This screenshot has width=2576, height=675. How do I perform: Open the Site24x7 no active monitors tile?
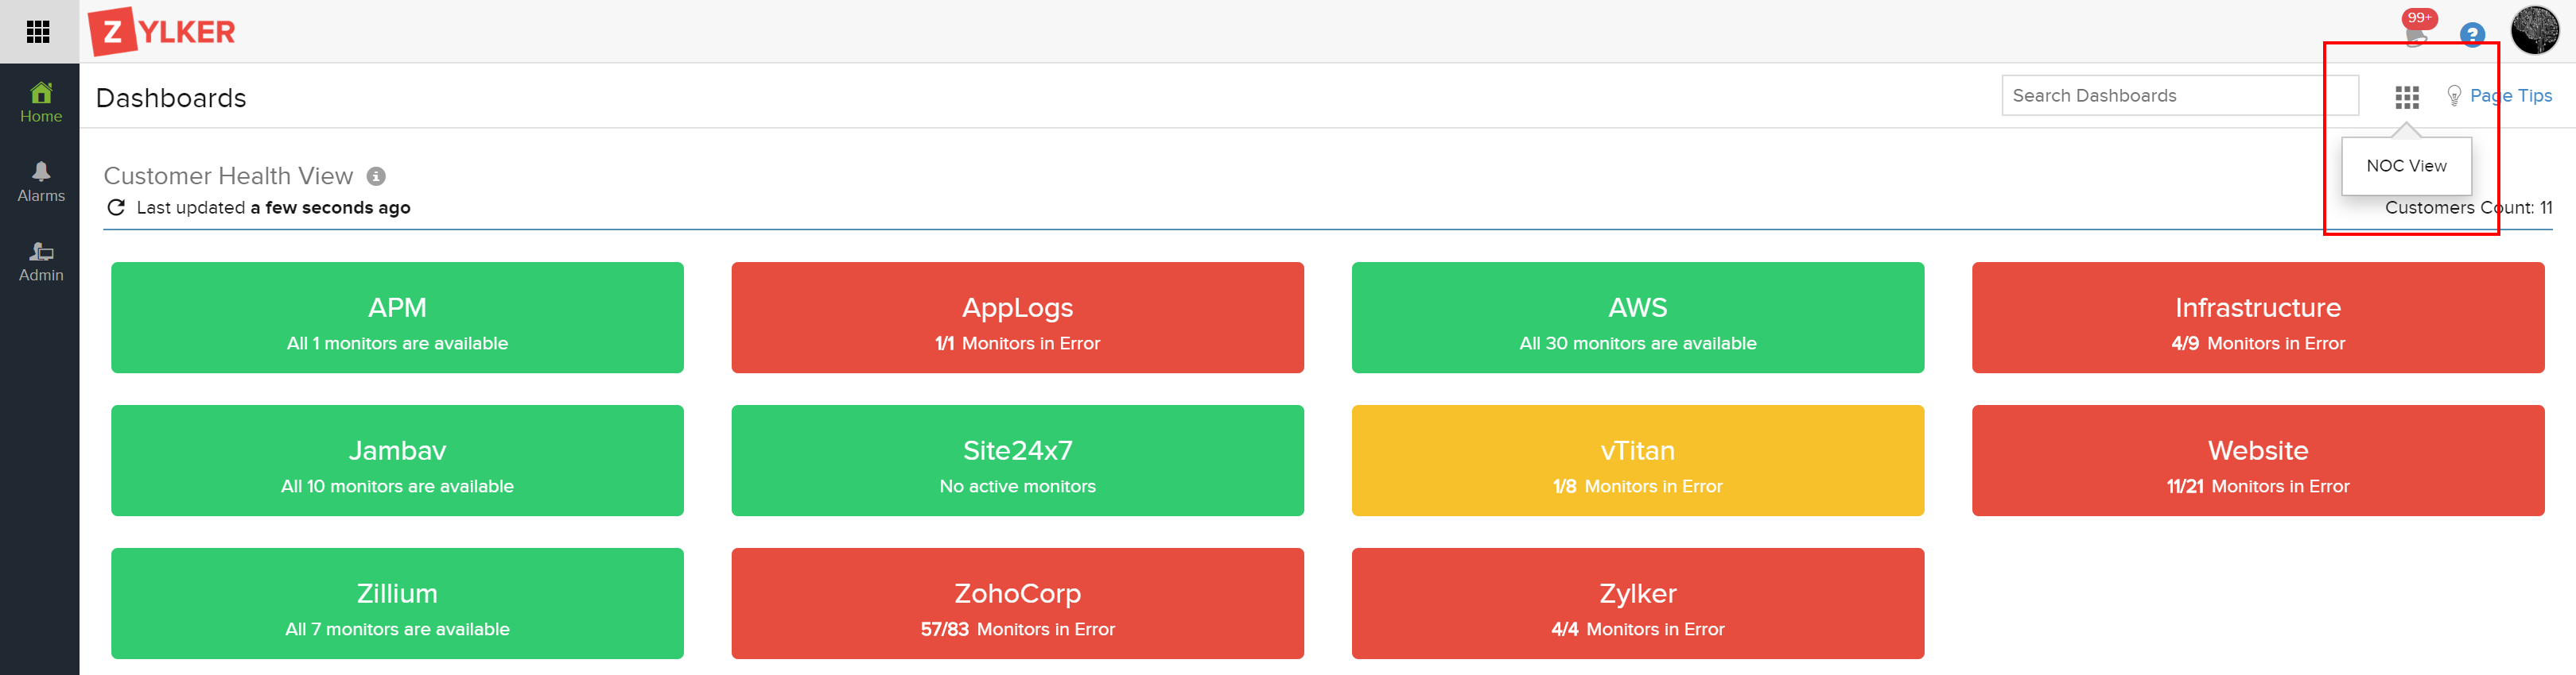point(1017,461)
